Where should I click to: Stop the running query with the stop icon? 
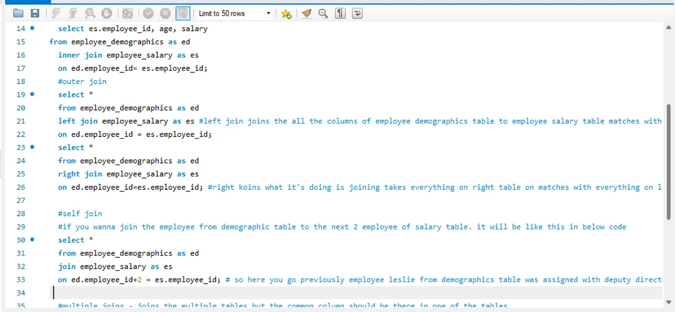click(x=106, y=13)
